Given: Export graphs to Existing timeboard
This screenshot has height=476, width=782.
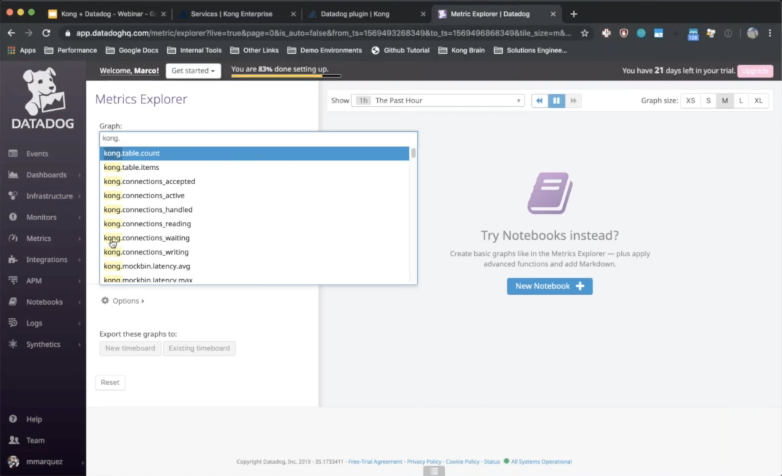Looking at the screenshot, I should pyautogui.click(x=199, y=348).
